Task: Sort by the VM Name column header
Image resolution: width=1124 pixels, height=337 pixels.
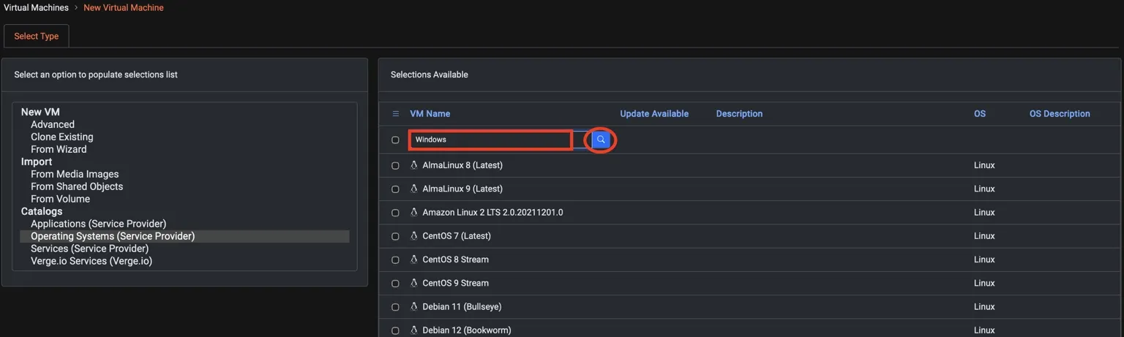Action: point(430,113)
